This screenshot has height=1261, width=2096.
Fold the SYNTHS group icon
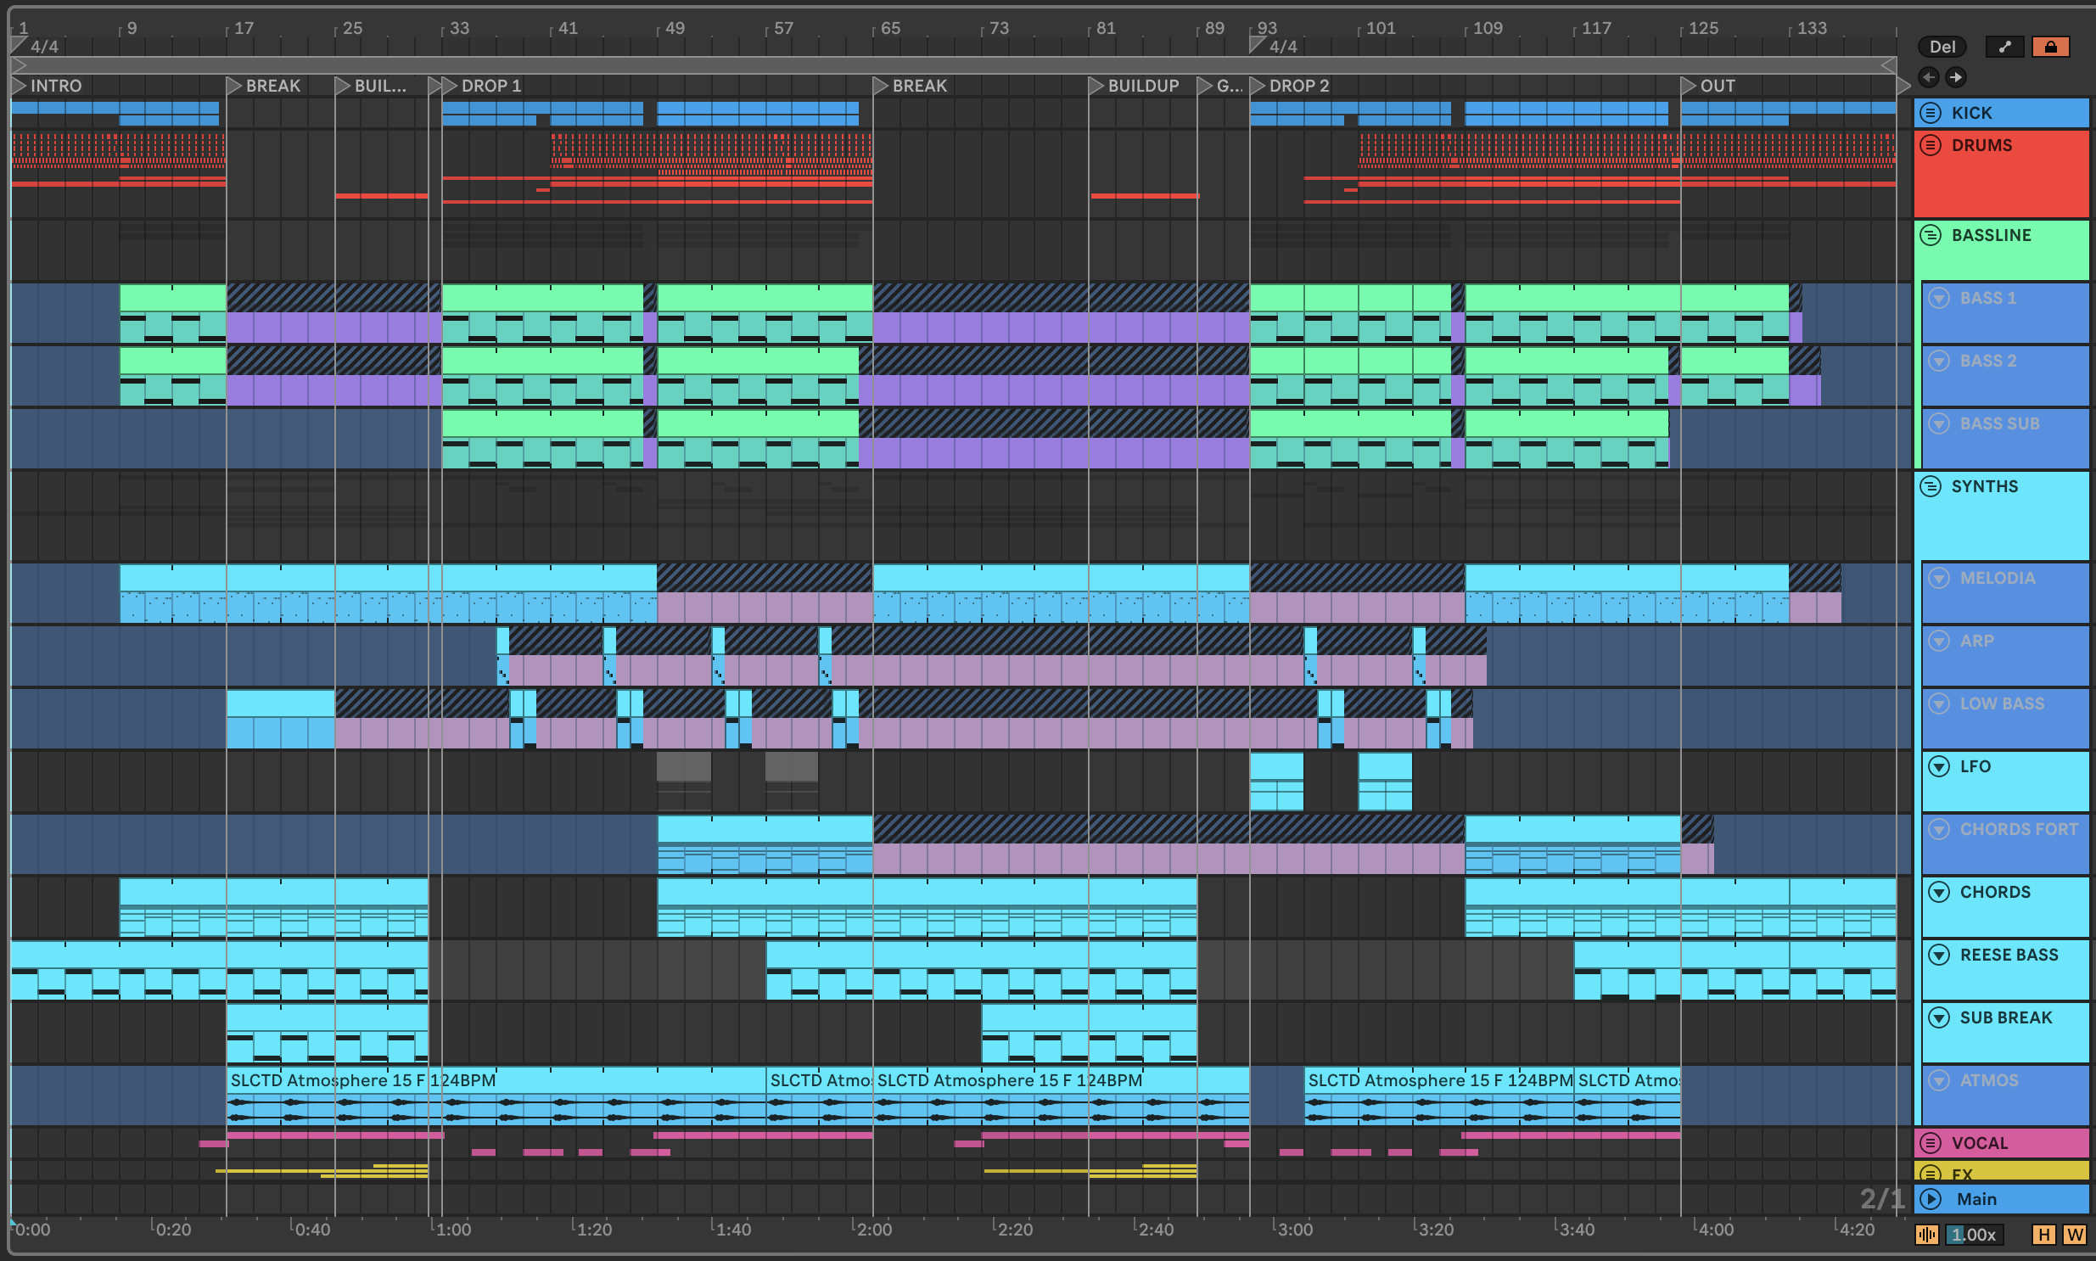[1931, 486]
